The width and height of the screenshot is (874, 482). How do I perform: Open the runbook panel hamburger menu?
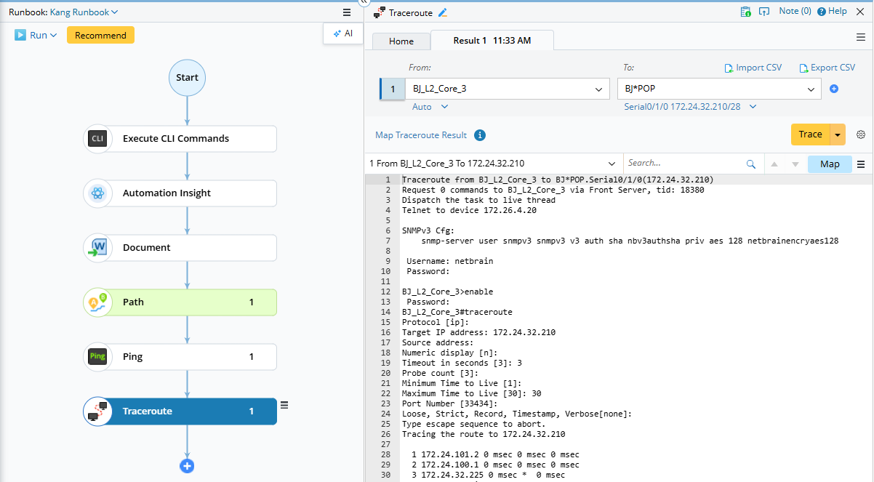[347, 12]
